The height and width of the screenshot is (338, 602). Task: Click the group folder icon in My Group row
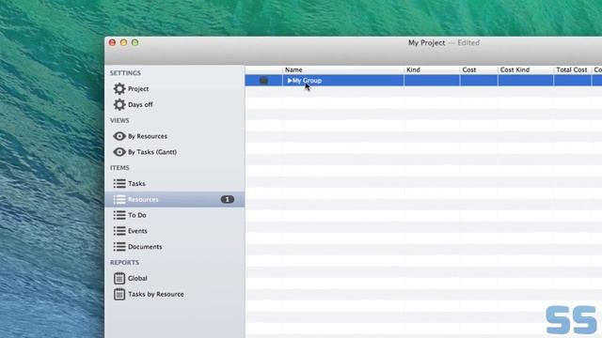263,81
